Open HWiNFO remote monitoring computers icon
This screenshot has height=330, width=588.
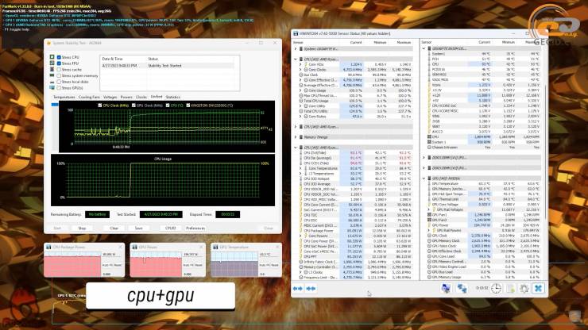pyautogui.click(x=446, y=289)
